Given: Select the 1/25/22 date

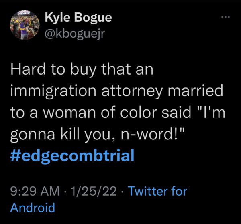Looking at the screenshot, I should [x=94, y=191].
